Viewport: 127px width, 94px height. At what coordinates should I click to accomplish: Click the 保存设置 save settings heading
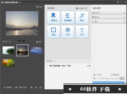click(x=97, y=8)
